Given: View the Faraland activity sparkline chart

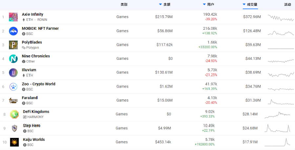Looking at the screenshot, I should (281, 102).
